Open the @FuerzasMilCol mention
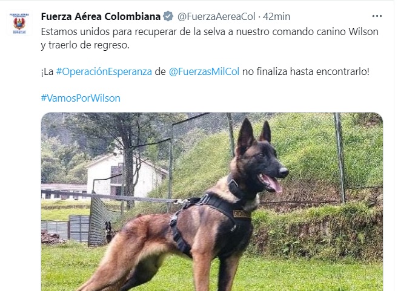Image resolution: width=398 pixels, height=291 pixels. [x=204, y=72]
